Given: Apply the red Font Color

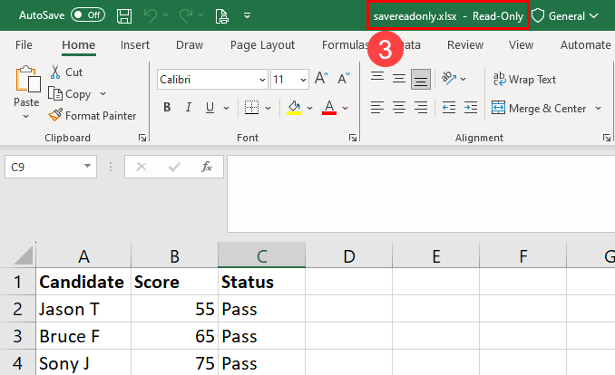Looking at the screenshot, I should pyautogui.click(x=329, y=108).
